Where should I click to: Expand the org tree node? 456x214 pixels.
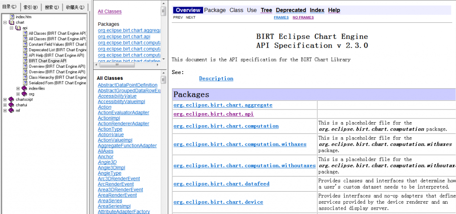pos(18,94)
